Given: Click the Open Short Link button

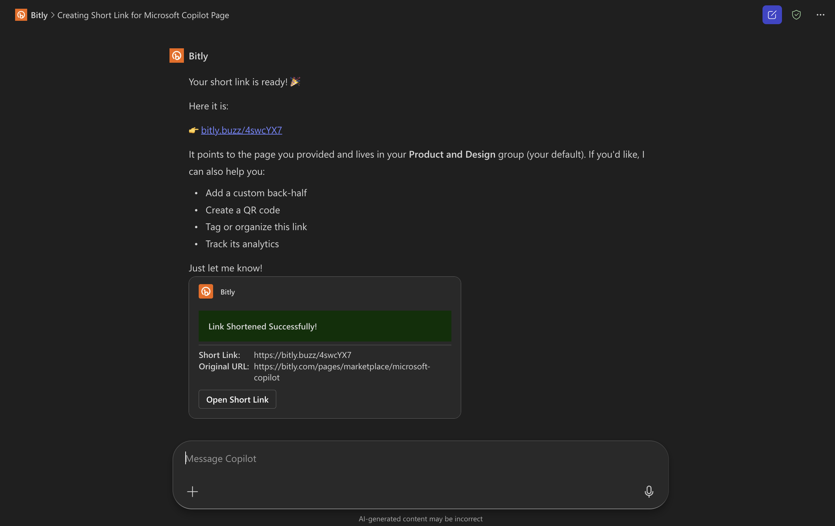Looking at the screenshot, I should pos(237,399).
